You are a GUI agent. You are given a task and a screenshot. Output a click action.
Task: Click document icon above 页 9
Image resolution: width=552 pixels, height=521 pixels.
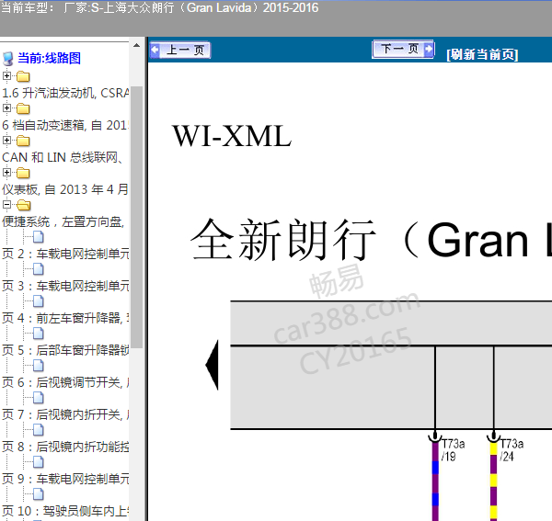[x=39, y=462]
